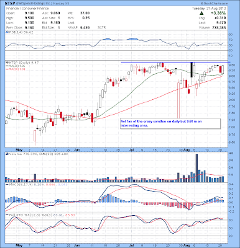Viewport: 240px width, 248px height.
Task: Click the green up-triangle change indicator
Action: tap(201, 13)
